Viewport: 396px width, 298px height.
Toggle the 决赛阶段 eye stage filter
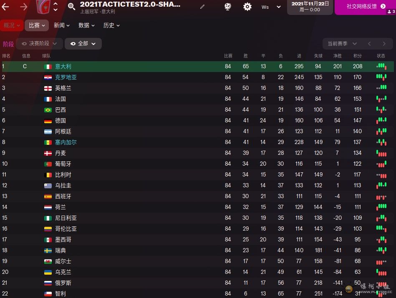point(39,44)
